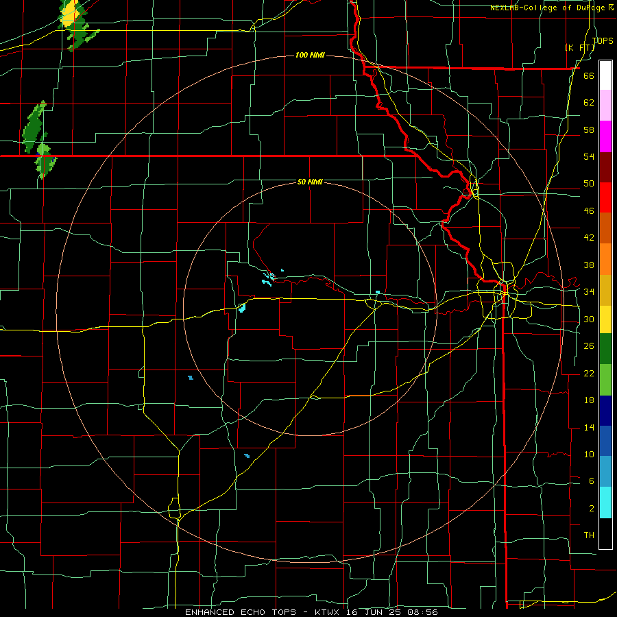This screenshot has width=617, height=617.
Task: Click the "100 NMI" range ring label
Action: point(310,55)
